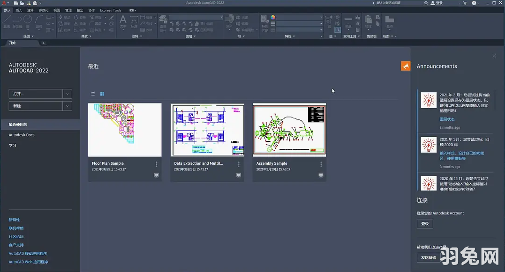Click the object color wheel in 特性 panel
505x272 pixels.
click(x=273, y=17)
